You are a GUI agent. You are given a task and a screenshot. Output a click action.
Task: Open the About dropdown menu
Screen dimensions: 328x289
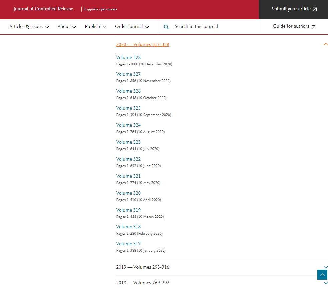pos(67,27)
